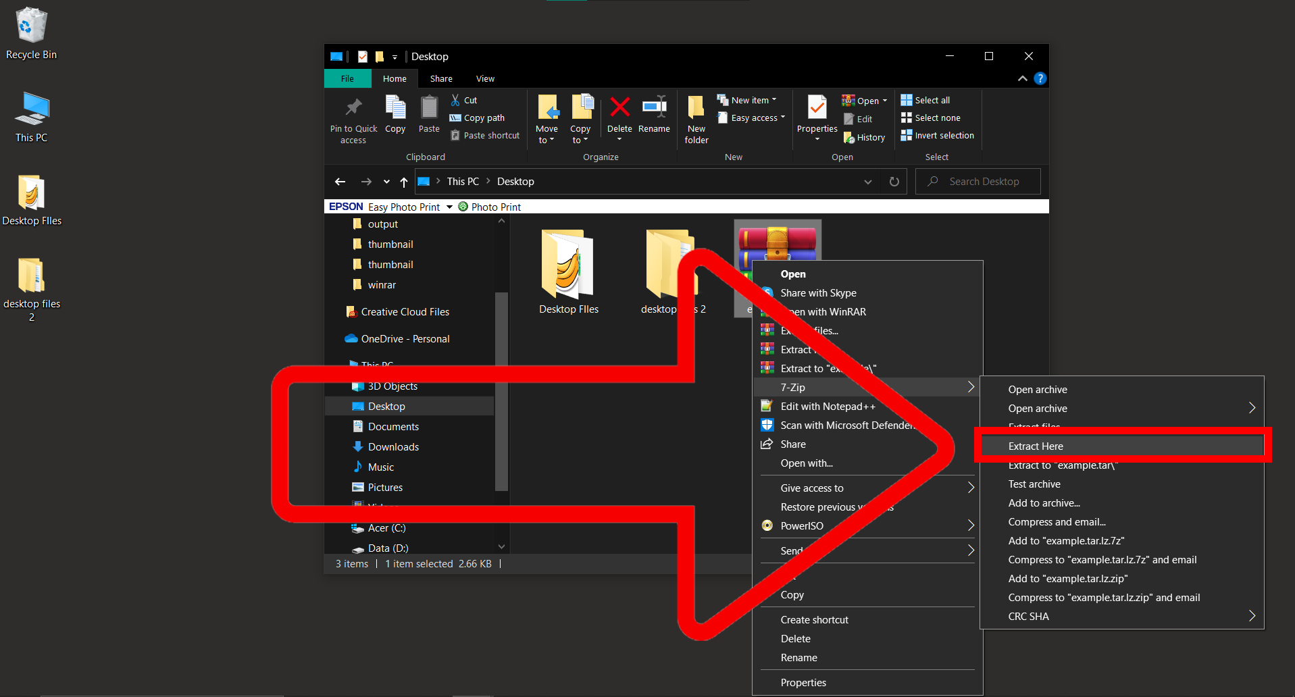
Task: Open the 7-Zip submenu arrow
Action: coord(971,387)
